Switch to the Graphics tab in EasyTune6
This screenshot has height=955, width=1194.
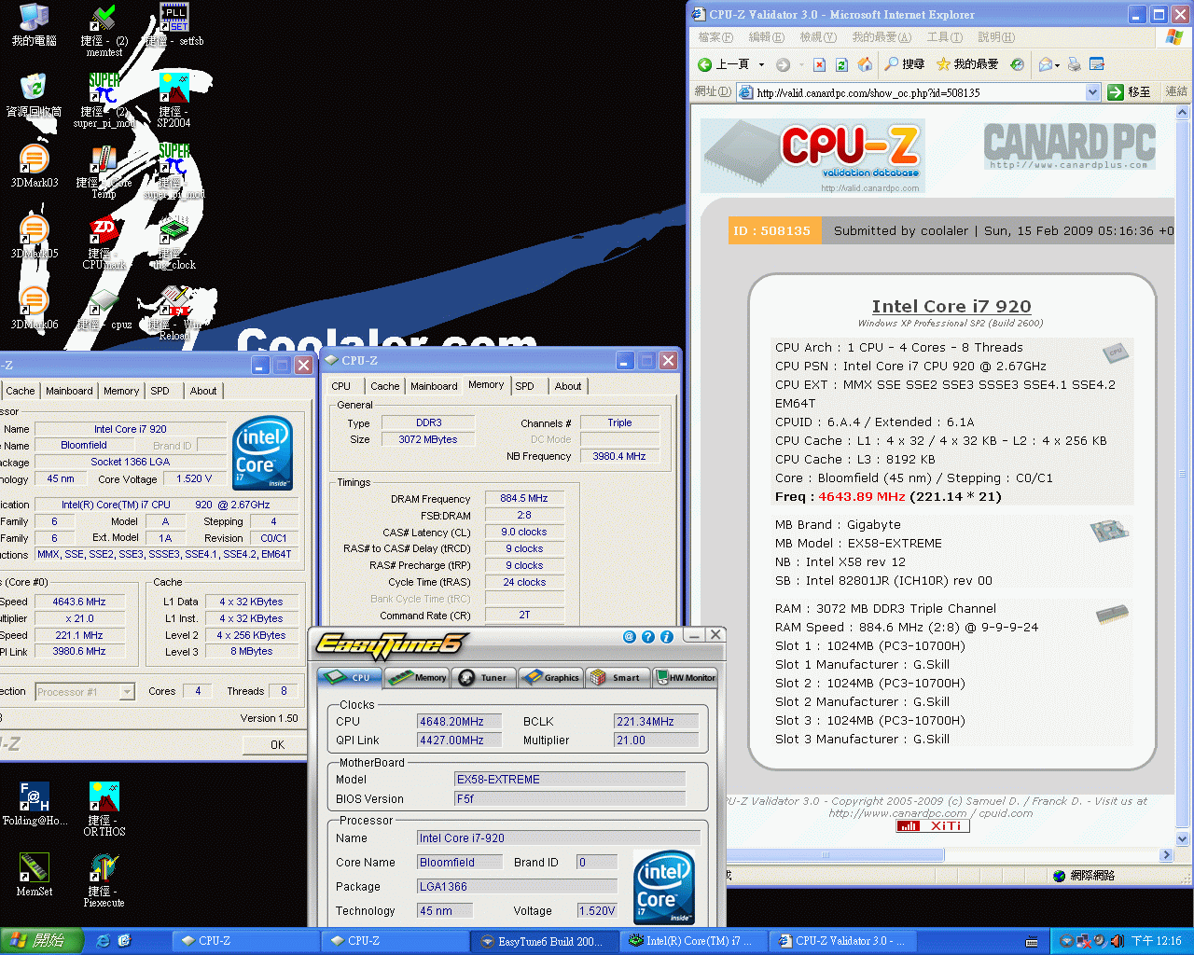point(550,678)
